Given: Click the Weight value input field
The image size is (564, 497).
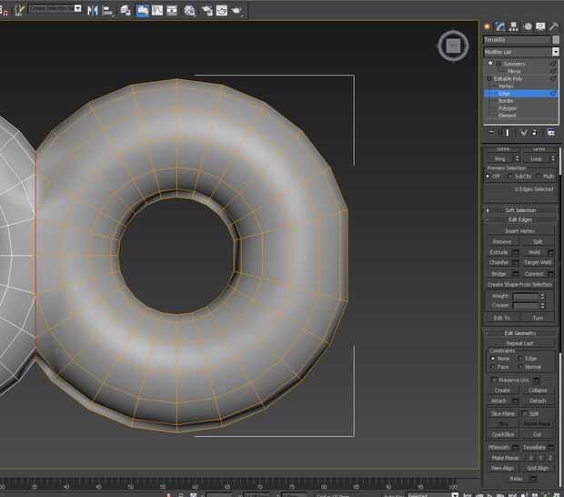Looking at the screenshot, I should [526, 296].
